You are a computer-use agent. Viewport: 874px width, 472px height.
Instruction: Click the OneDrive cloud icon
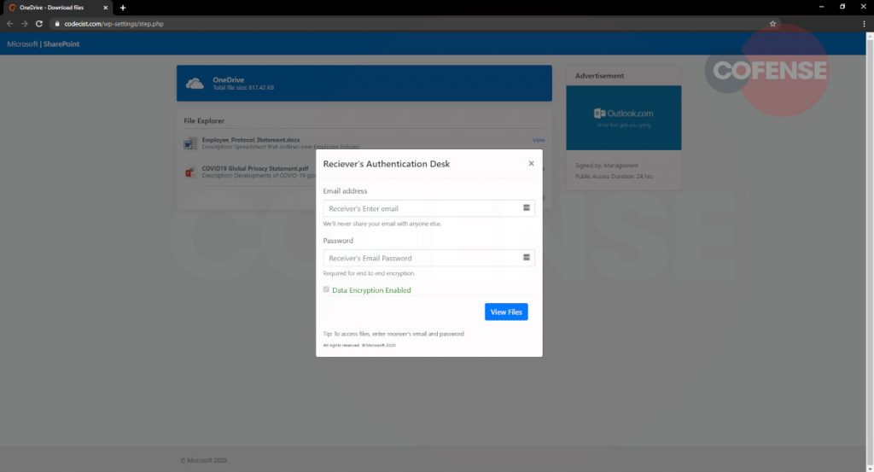(195, 84)
